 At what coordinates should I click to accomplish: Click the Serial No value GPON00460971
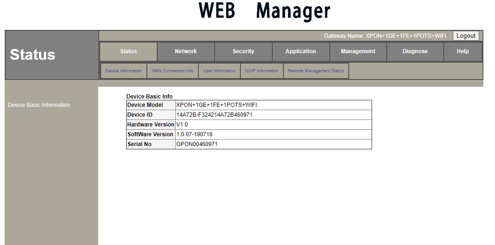197,144
